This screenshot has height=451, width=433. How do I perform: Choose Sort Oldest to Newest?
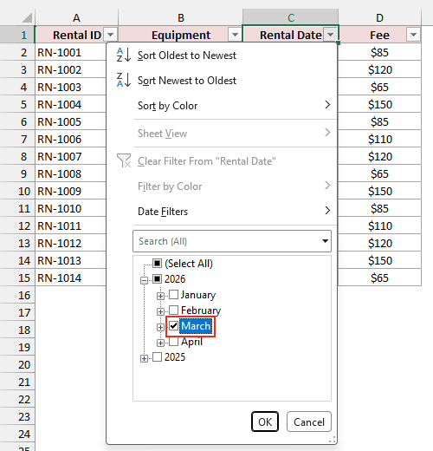pos(222,55)
